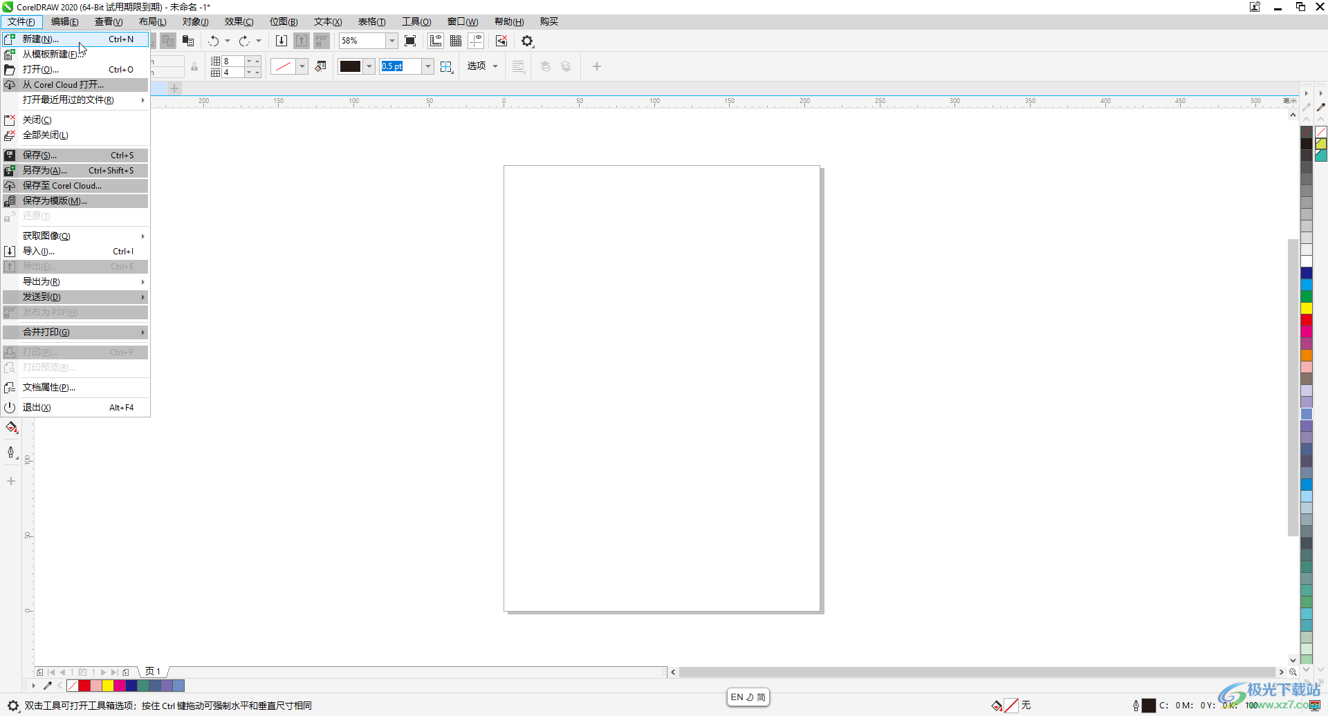Click the red-X arrow icon beside the gear

click(501, 41)
